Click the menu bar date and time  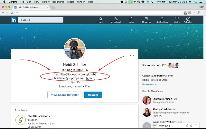click(x=180, y=2)
